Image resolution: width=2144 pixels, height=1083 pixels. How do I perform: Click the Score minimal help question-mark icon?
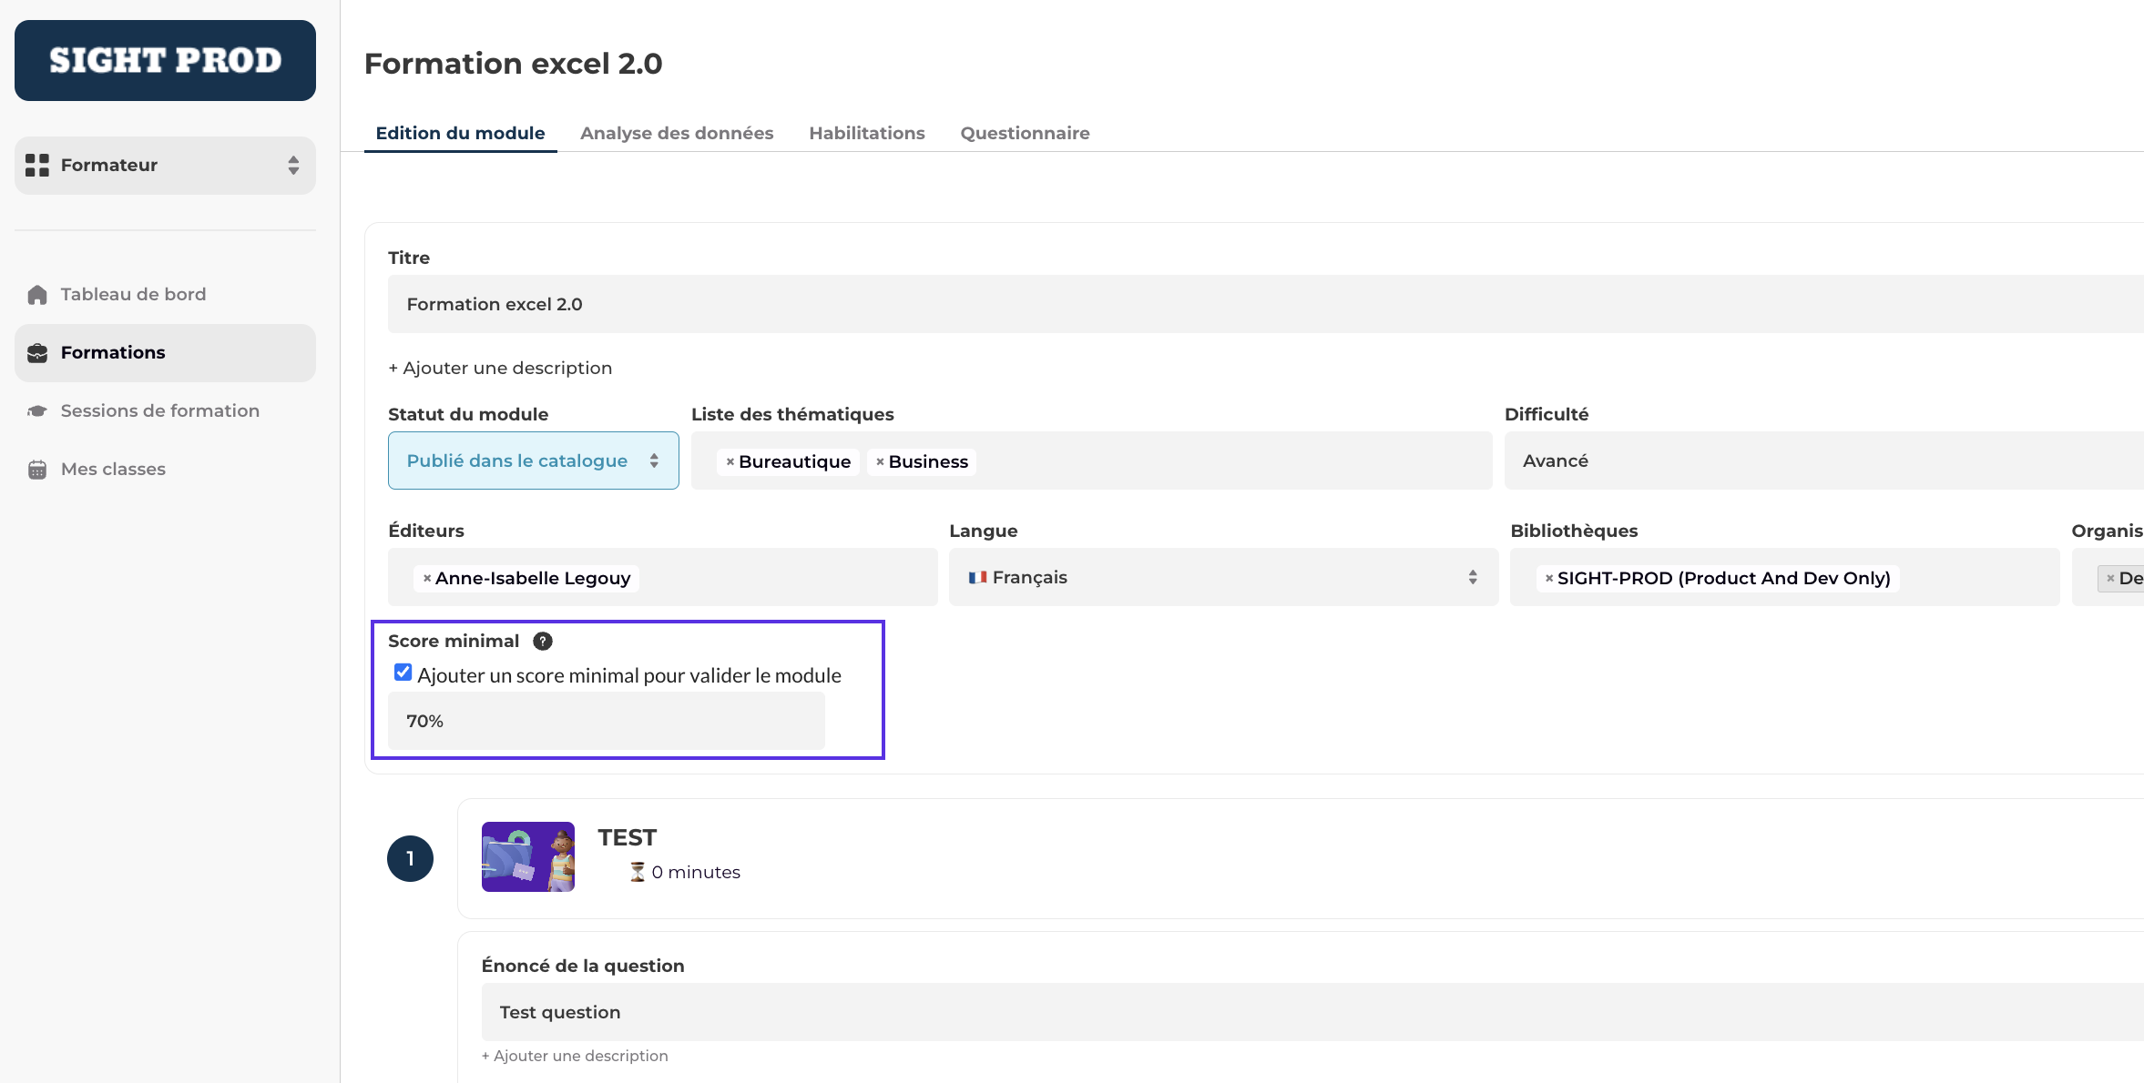[543, 642]
